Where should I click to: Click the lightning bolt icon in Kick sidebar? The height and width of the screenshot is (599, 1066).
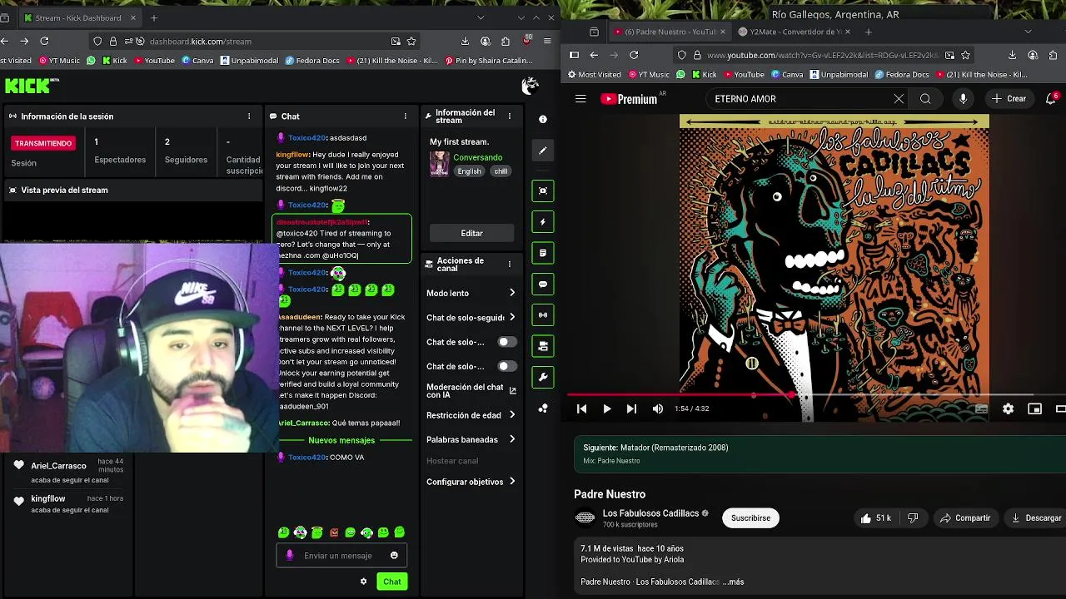[x=543, y=222]
